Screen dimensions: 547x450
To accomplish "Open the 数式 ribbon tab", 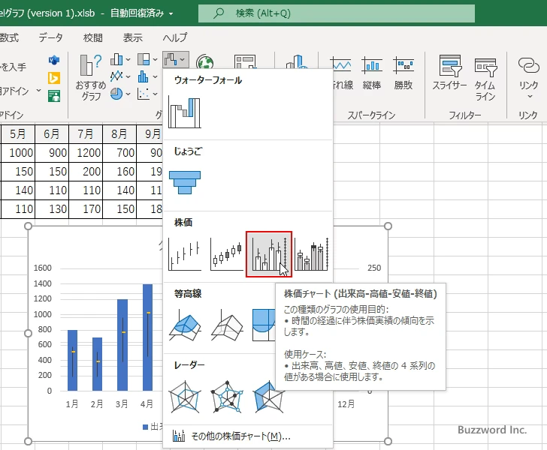I will (10, 37).
